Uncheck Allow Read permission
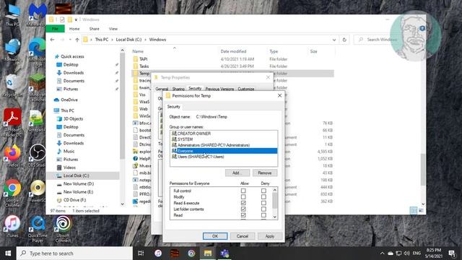The width and height of the screenshot is (462, 260). [x=243, y=215]
